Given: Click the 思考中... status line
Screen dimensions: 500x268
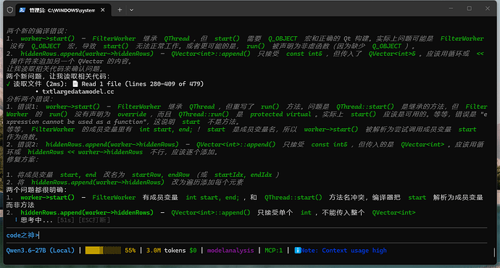Looking at the screenshot, I should coord(36,220).
